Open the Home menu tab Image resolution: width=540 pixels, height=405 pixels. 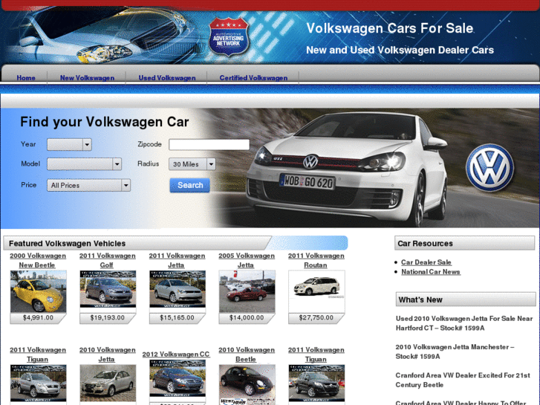click(x=26, y=78)
